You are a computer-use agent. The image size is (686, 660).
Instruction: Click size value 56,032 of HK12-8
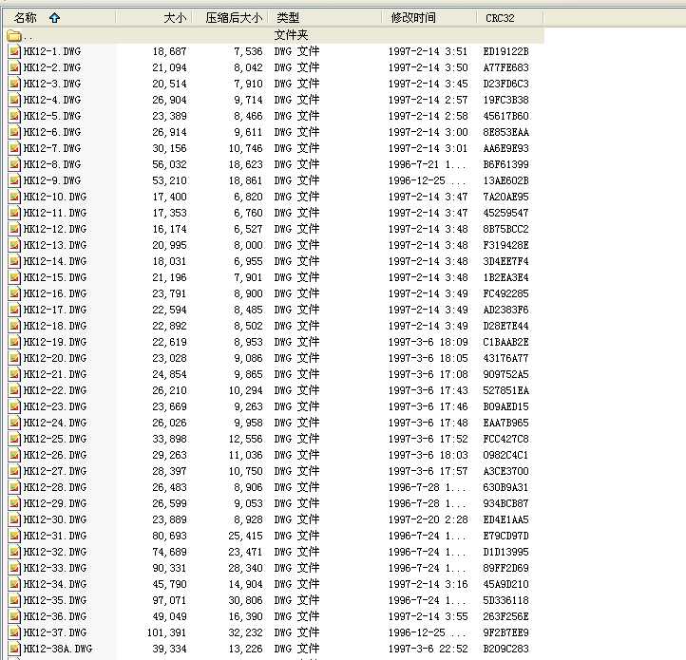pyautogui.click(x=169, y=165)
